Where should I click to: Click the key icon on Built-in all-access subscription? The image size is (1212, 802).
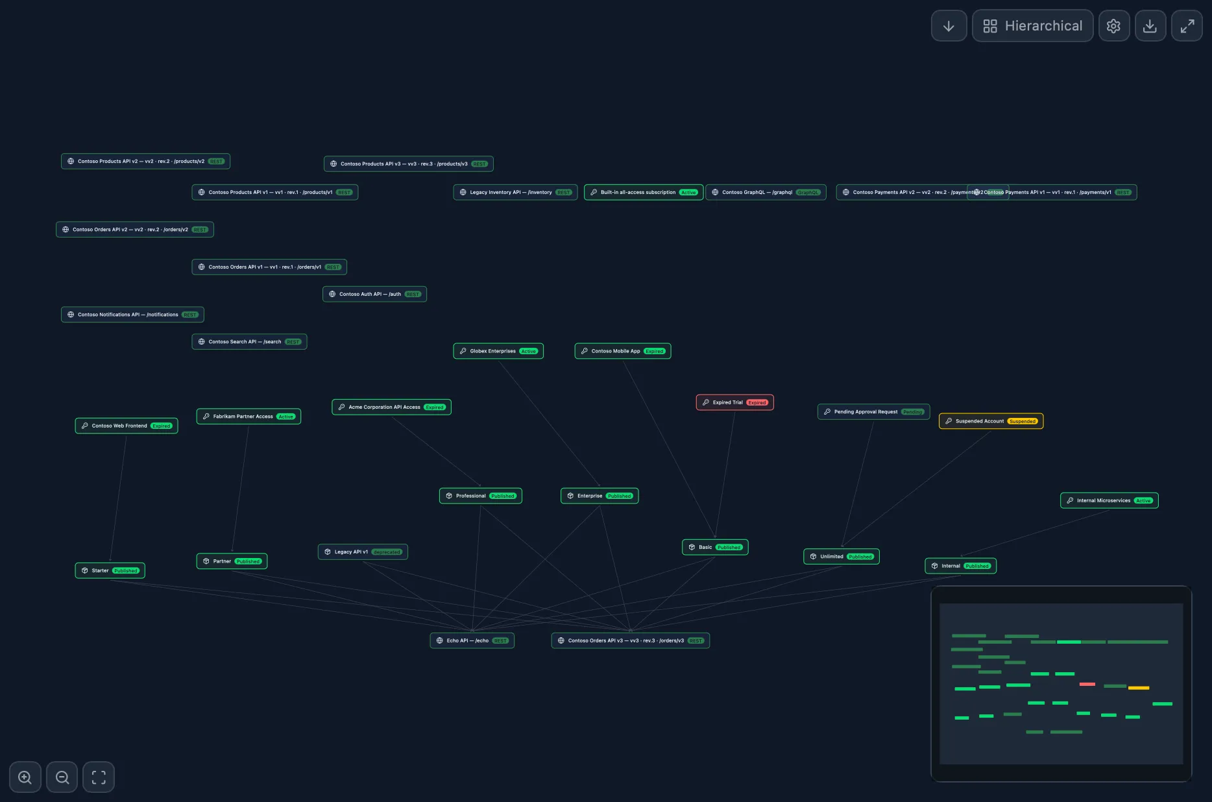pyautogui.click(x=594, y=192)
